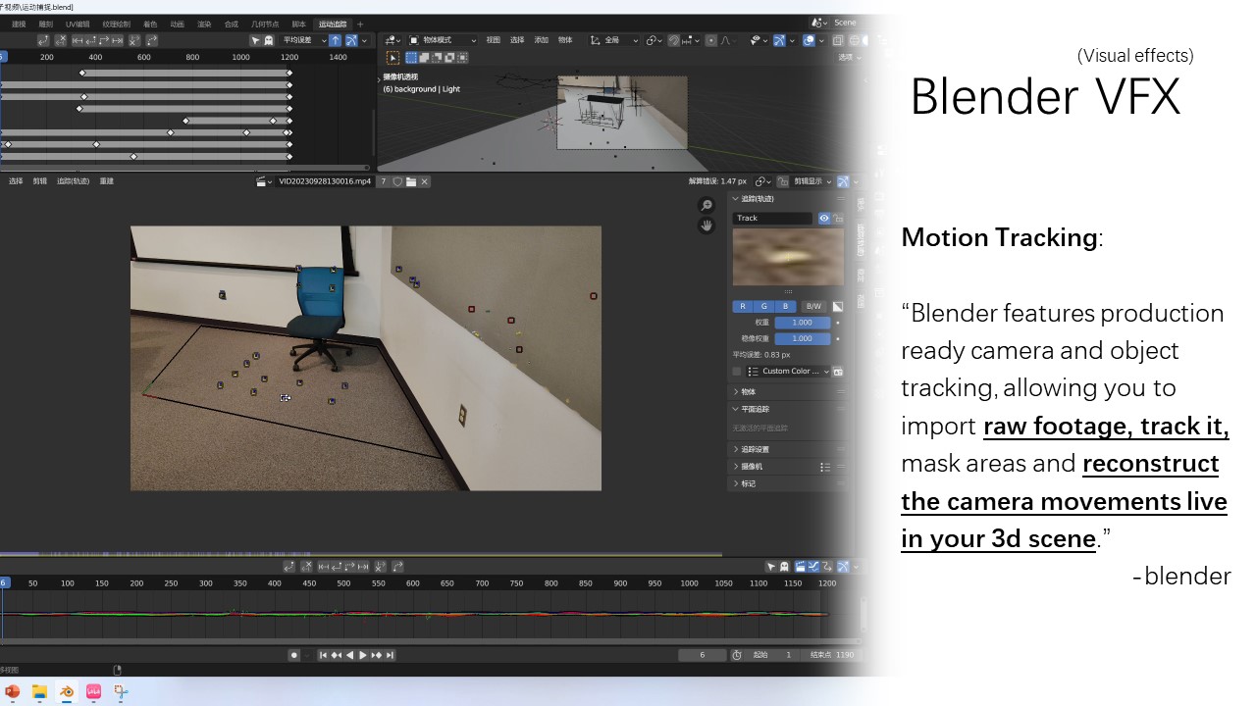Click the Scene browse icon in the top bar

pos(819,23)
